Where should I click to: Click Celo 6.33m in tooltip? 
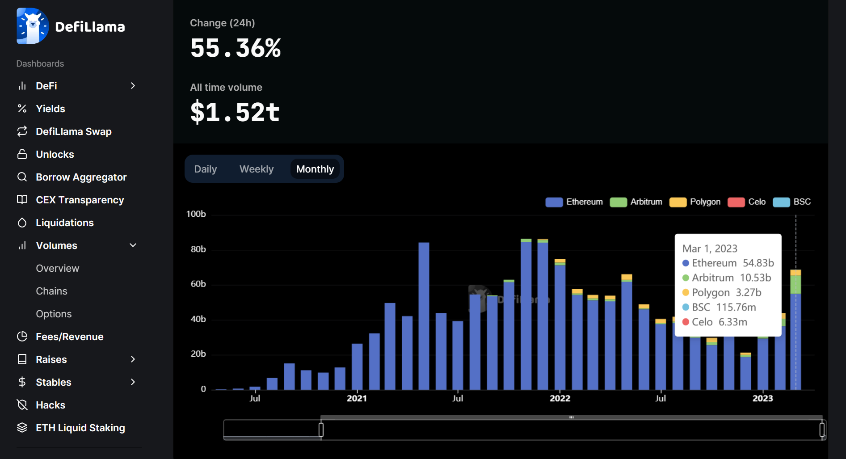pyautogui.click(x=715, y=322)
